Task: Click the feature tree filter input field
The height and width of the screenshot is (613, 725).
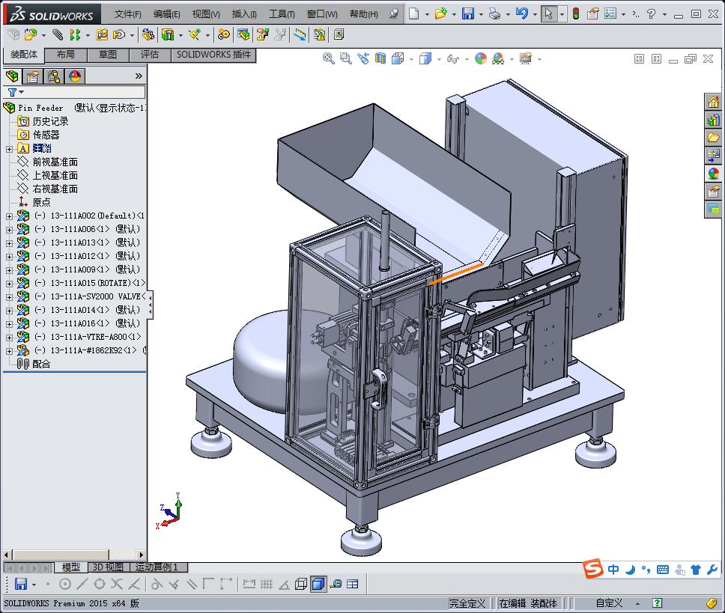Action: click(83, 92)
